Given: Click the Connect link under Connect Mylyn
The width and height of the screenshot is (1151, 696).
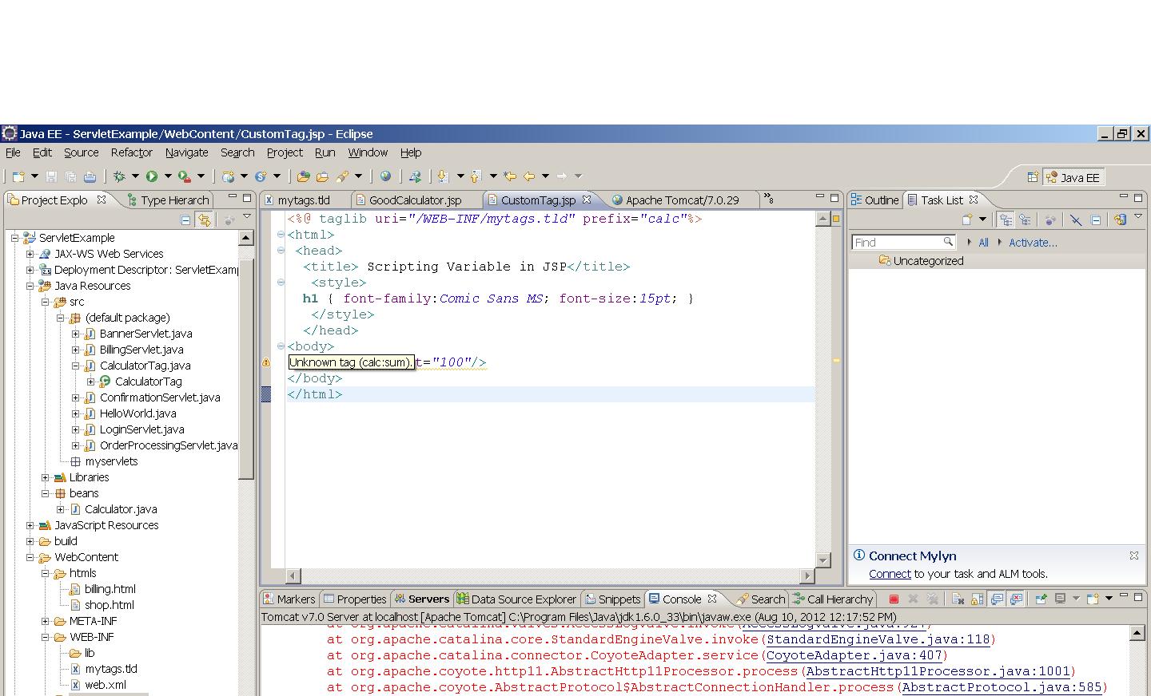Looking at the screenshot, I should coord(890,573).
